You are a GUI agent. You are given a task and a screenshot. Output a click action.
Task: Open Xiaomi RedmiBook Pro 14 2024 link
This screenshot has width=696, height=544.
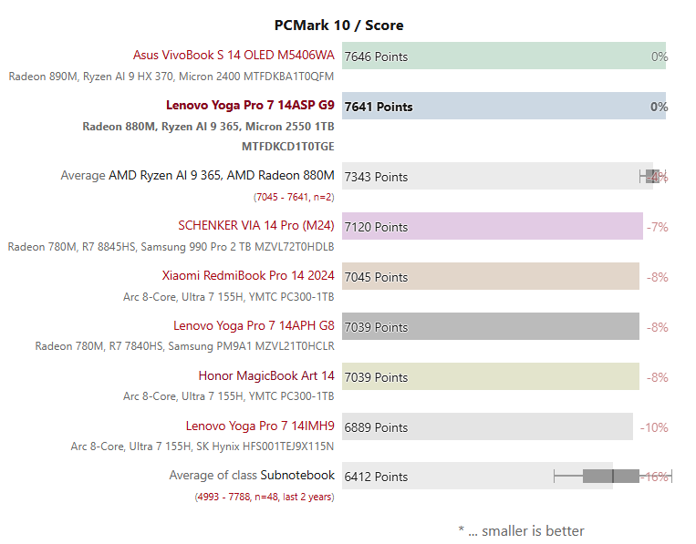click(248, 275)
